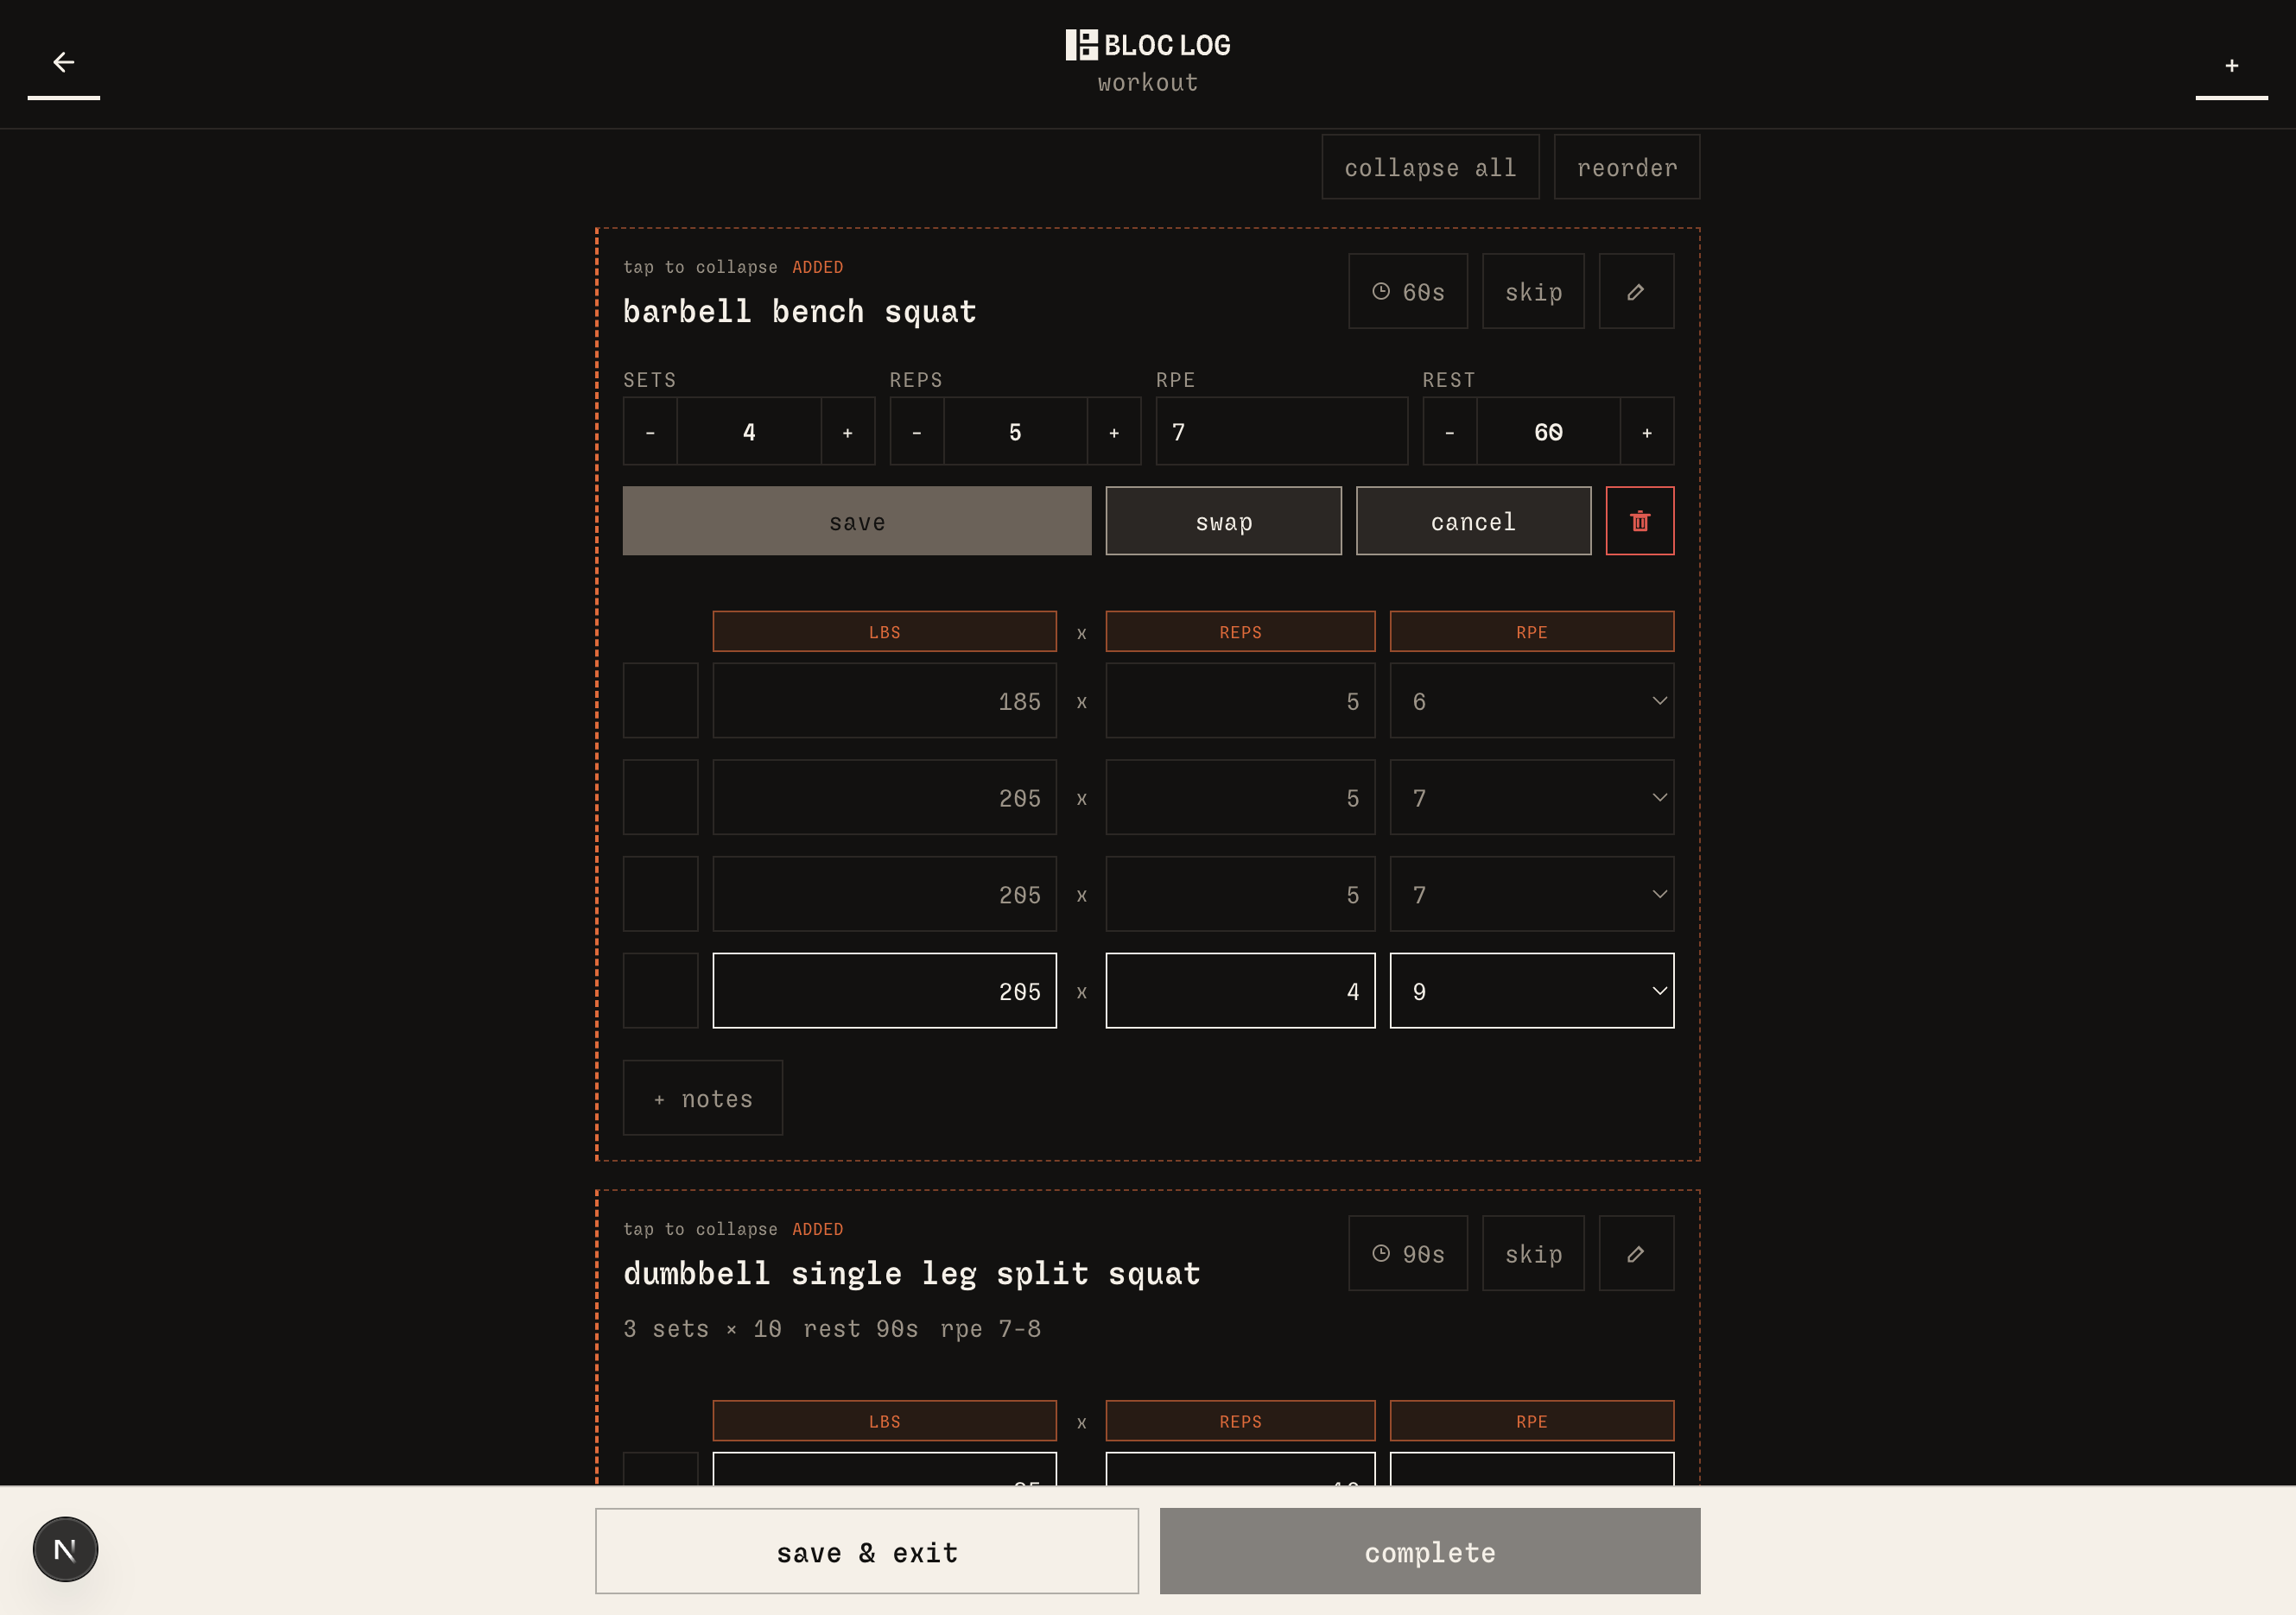Image resolution: width=2296 pixels, height=1615 pixels.
Task: Complete the workout
Action: 1430,1551
